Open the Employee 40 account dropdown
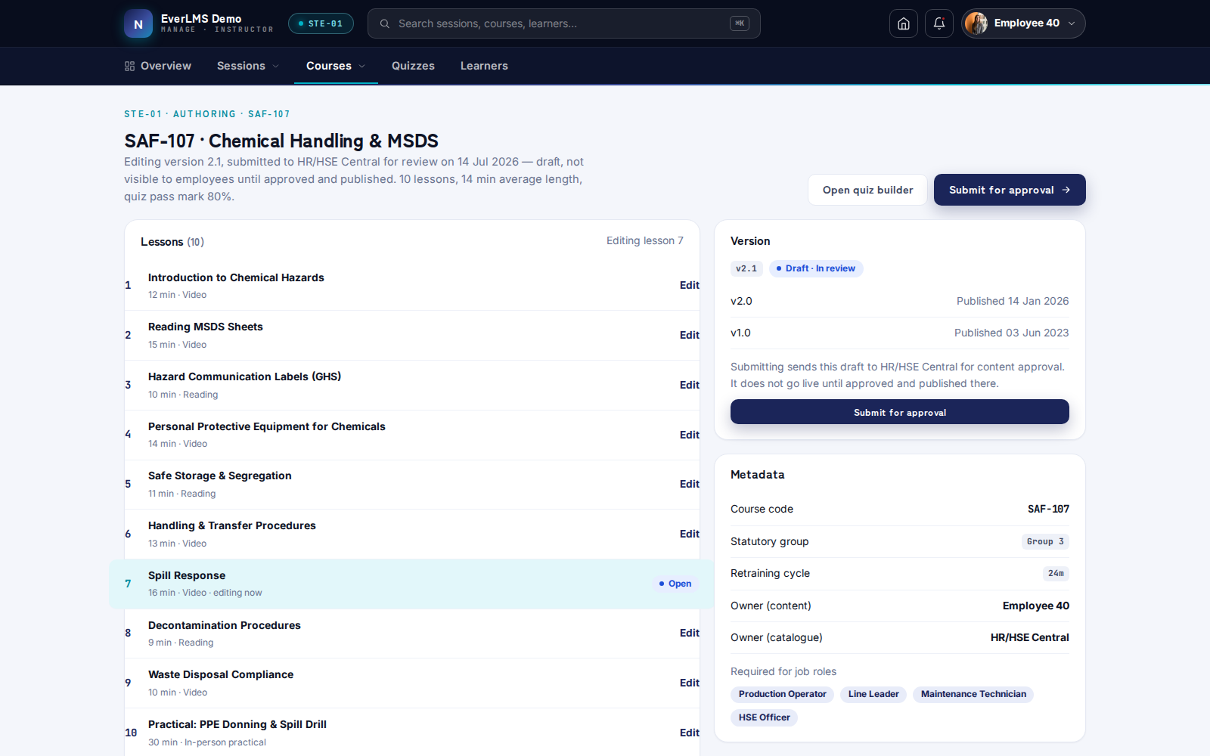This screenshot has width=1210, height=756. coord(1023,23)
